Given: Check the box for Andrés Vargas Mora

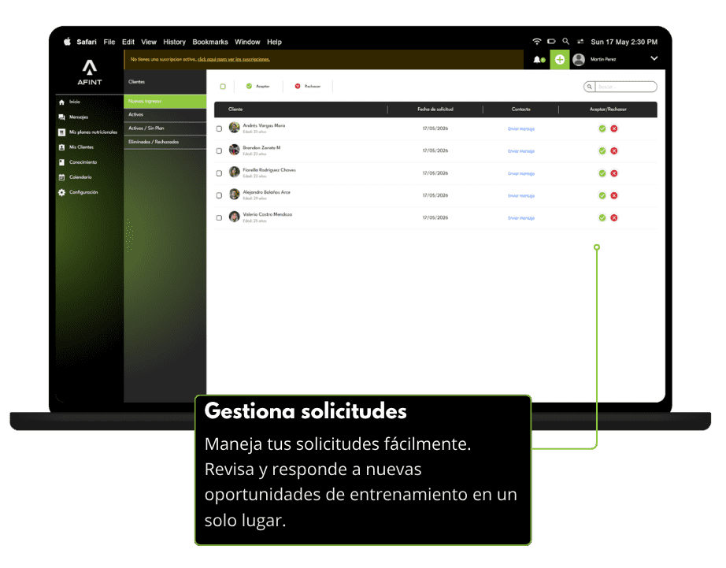Looking at the screenshot, I should click(219, 128).
